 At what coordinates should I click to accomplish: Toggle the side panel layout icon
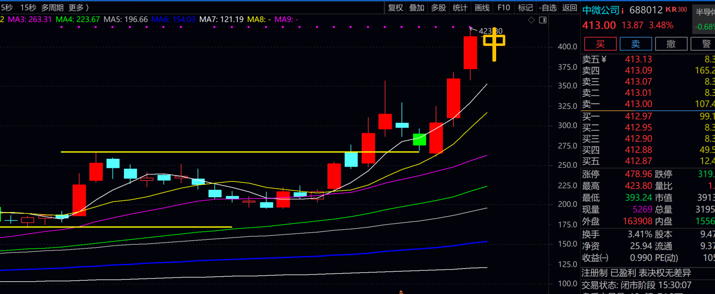pyautogui.click(x=543, y=20)
